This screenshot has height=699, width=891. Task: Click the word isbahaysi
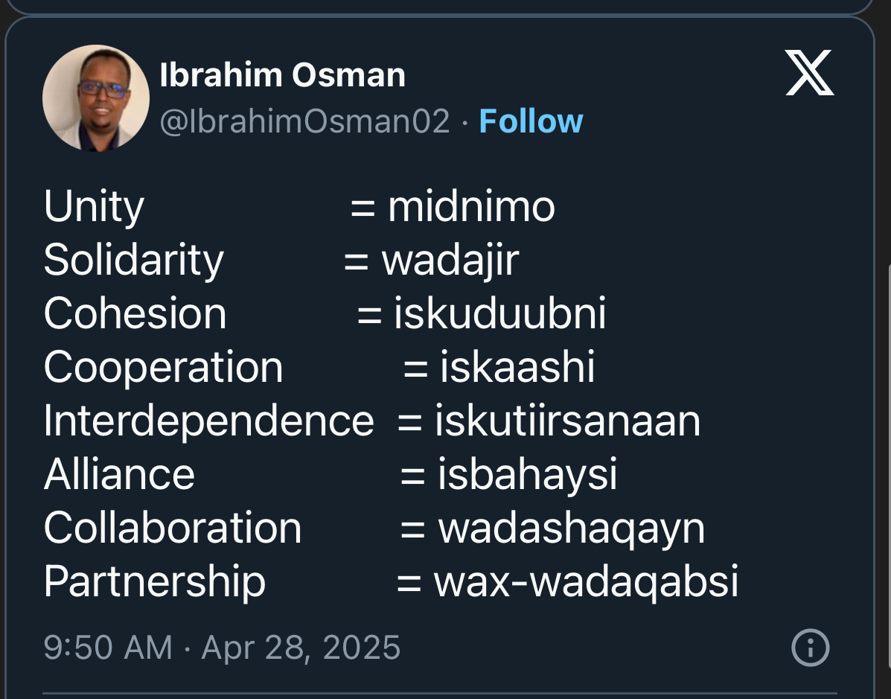pyautogui.click(x=527, y=474)
